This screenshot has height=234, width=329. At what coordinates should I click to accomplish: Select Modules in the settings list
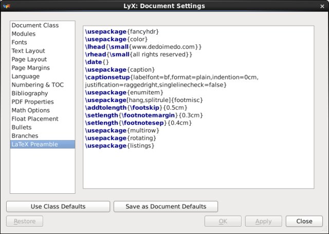[x=42, y=34]
